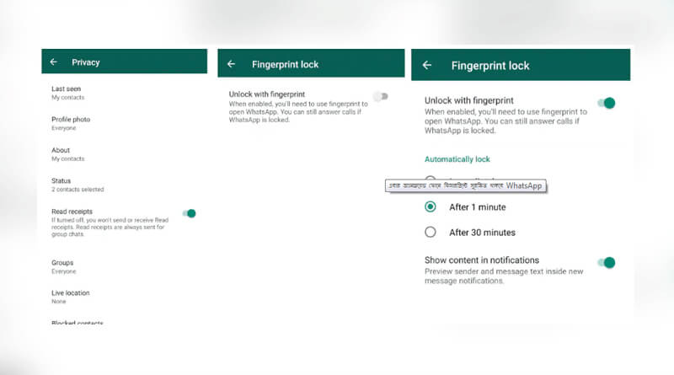The width and height of the screenshot is (674, 375).
Task: Tap back arrow in middle Fingerprint lock screen
Action: 231,64
